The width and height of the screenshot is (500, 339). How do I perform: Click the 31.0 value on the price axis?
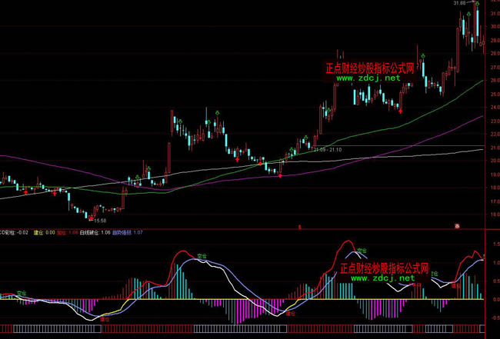[x=492, y=13]
